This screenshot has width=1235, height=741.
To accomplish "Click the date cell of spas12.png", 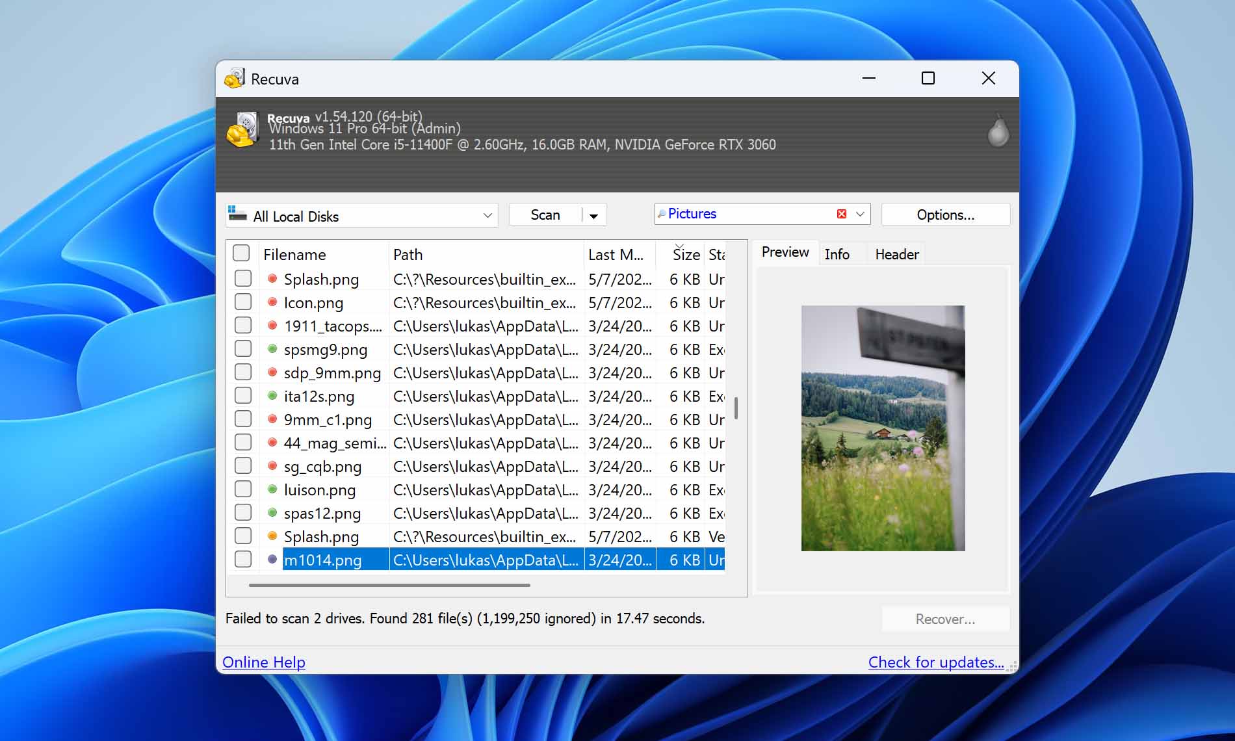I will (x=620, y=513).
